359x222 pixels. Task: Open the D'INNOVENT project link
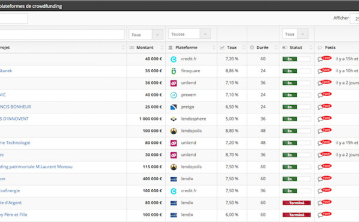point(14,119)
